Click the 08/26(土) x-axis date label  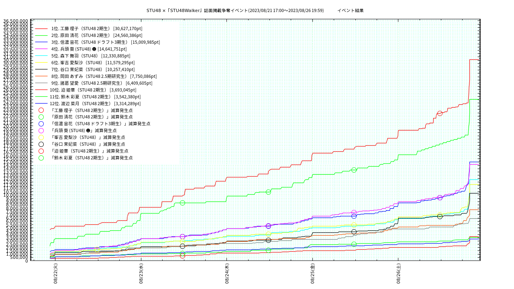coord(398,274)
